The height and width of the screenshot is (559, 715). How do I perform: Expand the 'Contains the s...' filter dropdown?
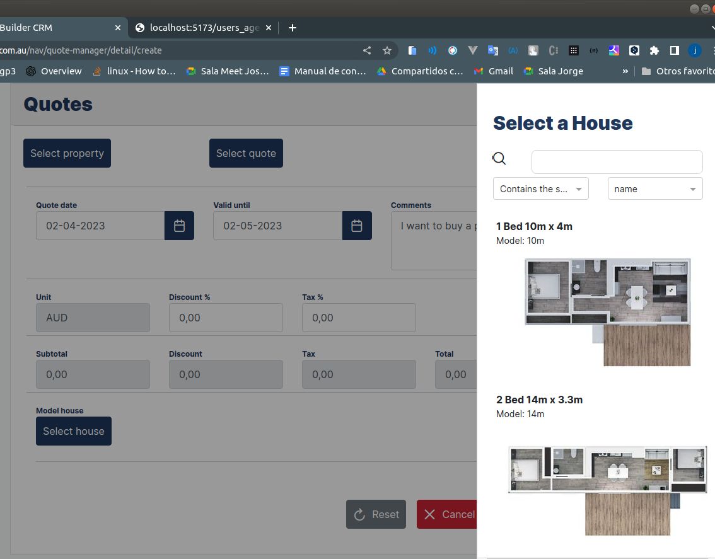(540, 189)
